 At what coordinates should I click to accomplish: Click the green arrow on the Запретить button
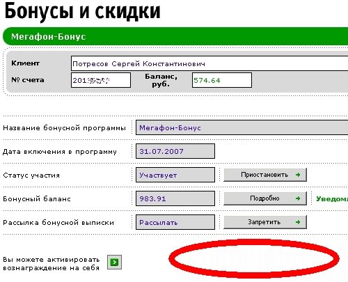click(x=298, y=222)
